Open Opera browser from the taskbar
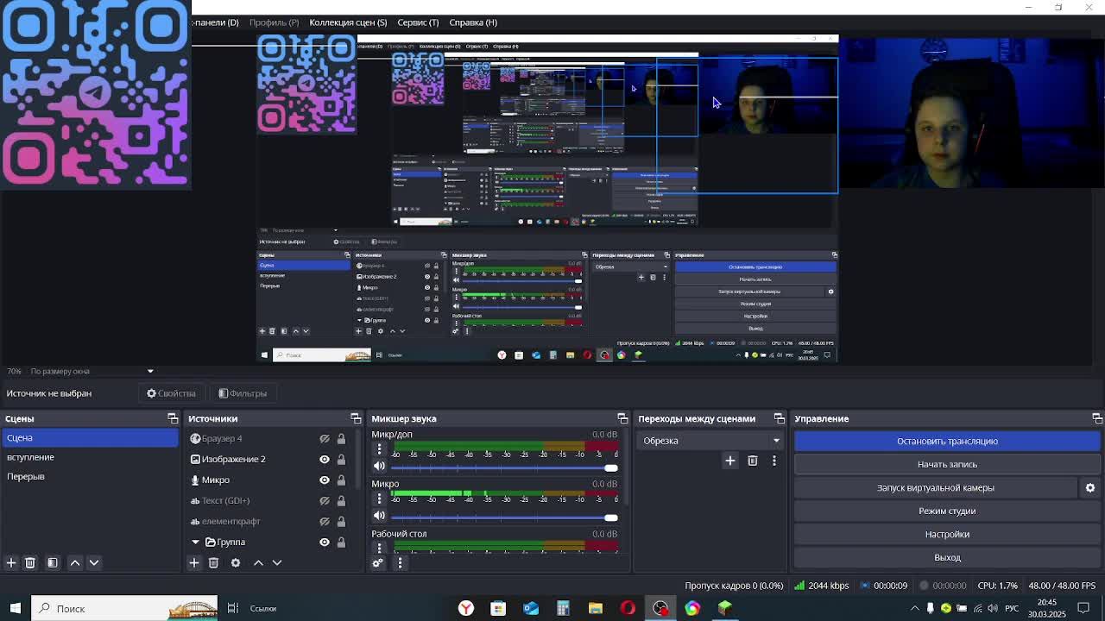The image size is (1105, 621). pos(628,608)
